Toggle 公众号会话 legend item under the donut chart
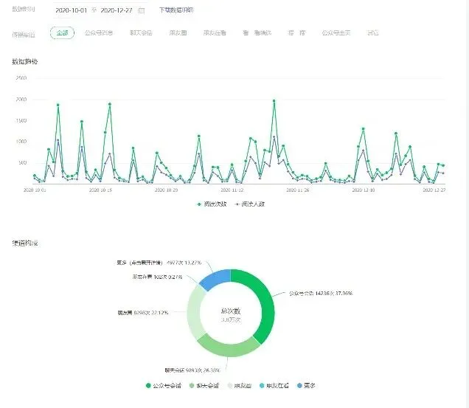This screenshot has height=408, width=469. [x=164, y=386]
